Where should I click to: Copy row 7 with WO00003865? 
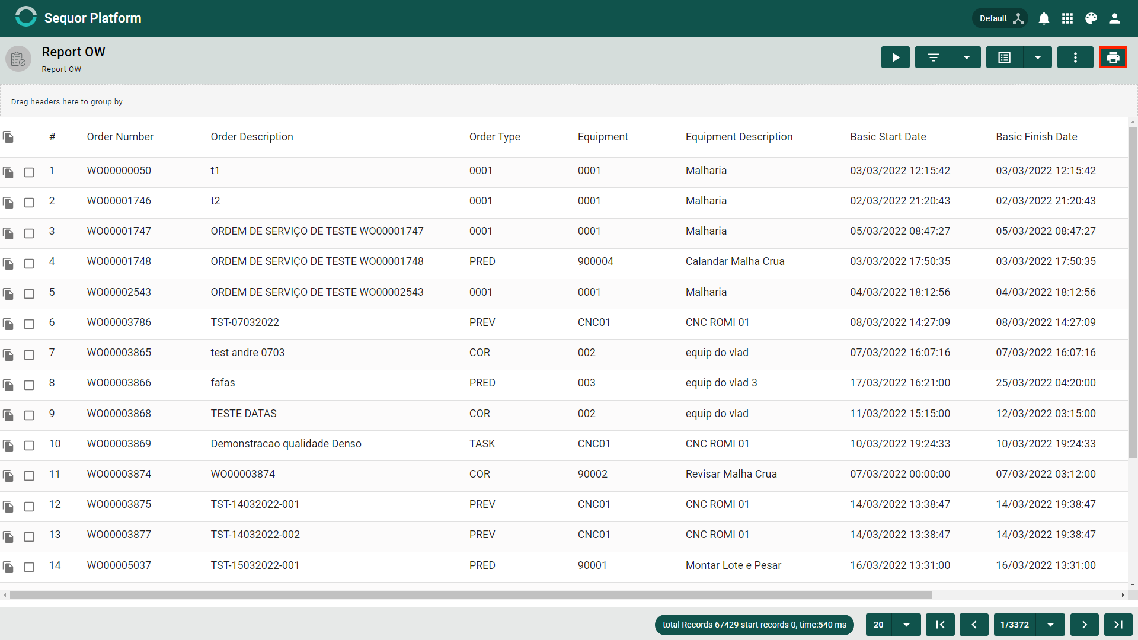click(8, 354)
